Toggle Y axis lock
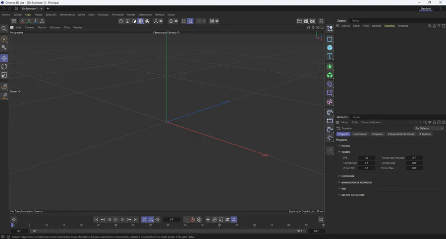 pos(29,21)
